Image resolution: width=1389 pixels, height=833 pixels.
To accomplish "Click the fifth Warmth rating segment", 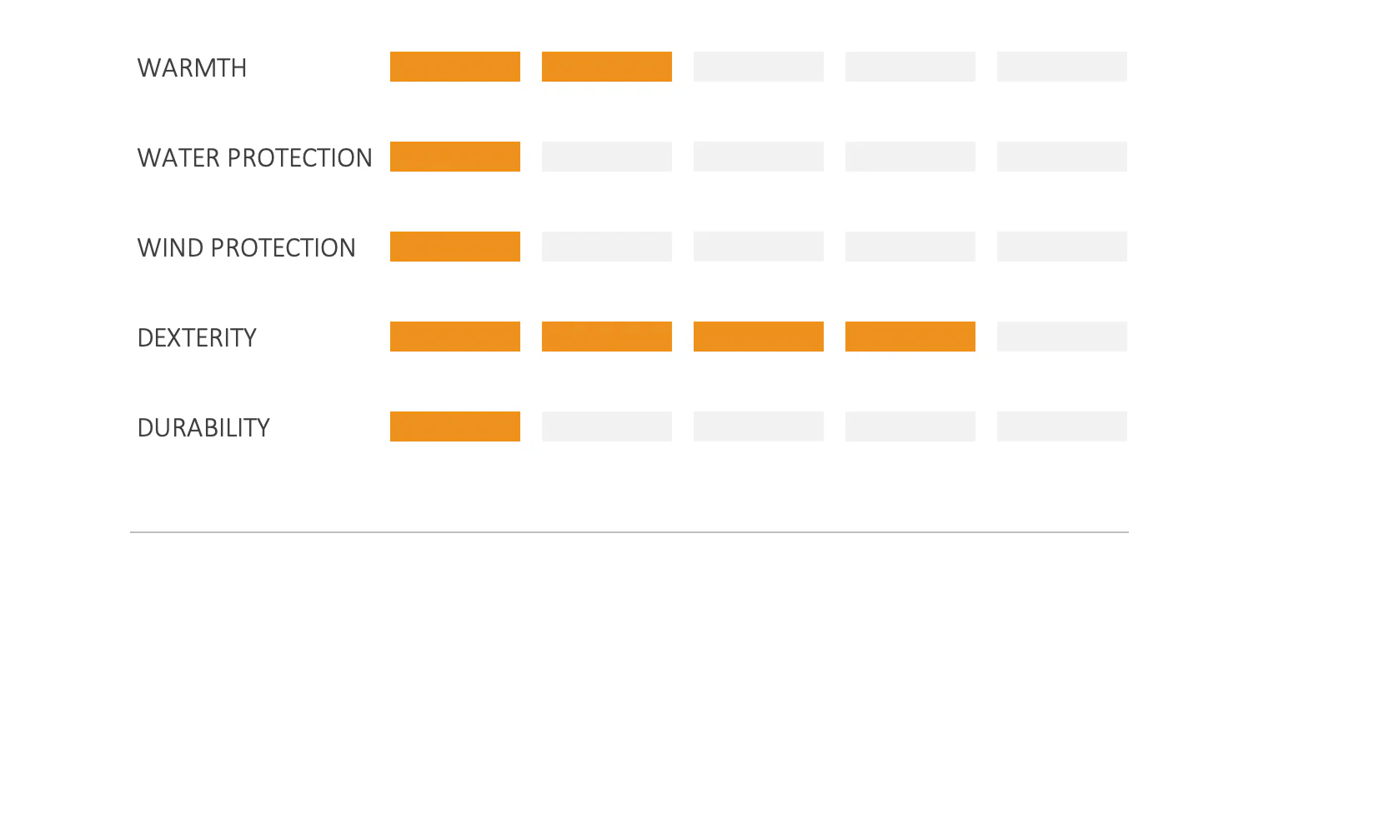I will (x=1062, y=67).
